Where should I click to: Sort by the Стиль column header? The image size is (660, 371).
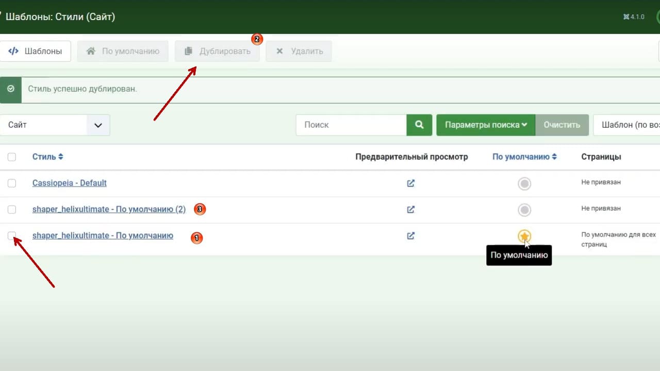coord(47,157)
